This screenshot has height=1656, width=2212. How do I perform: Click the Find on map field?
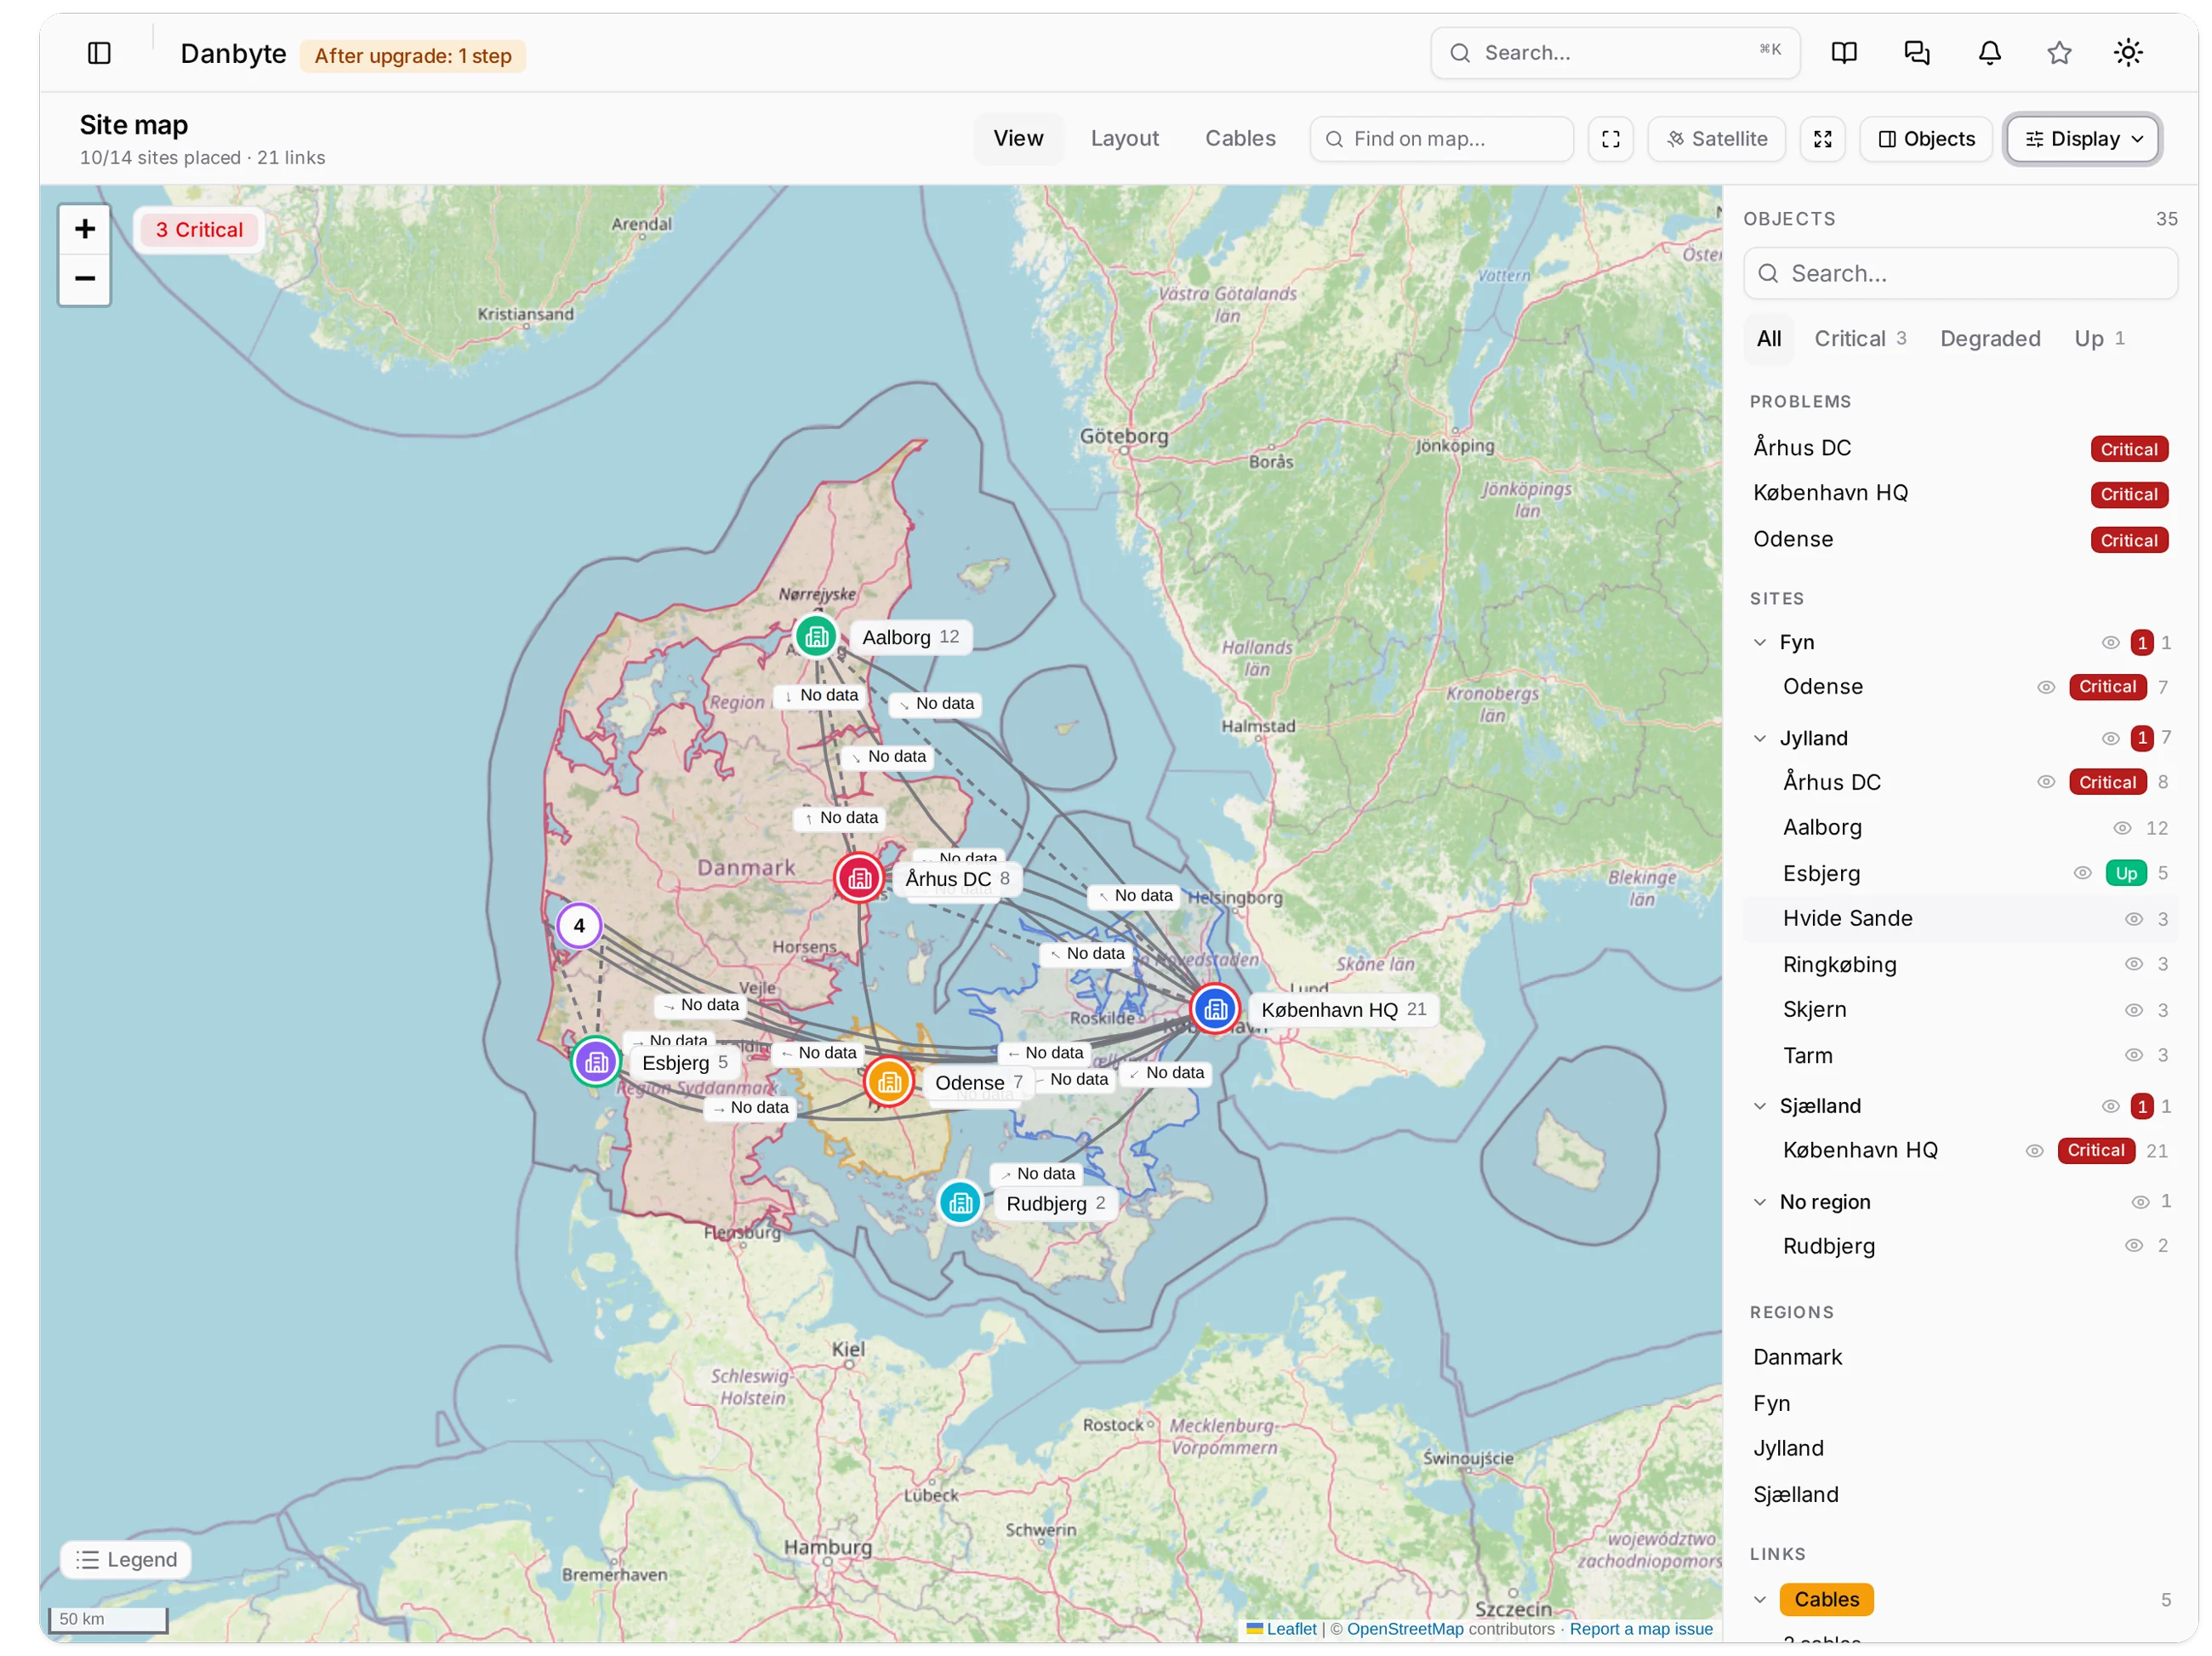(x=1442, y=139)
